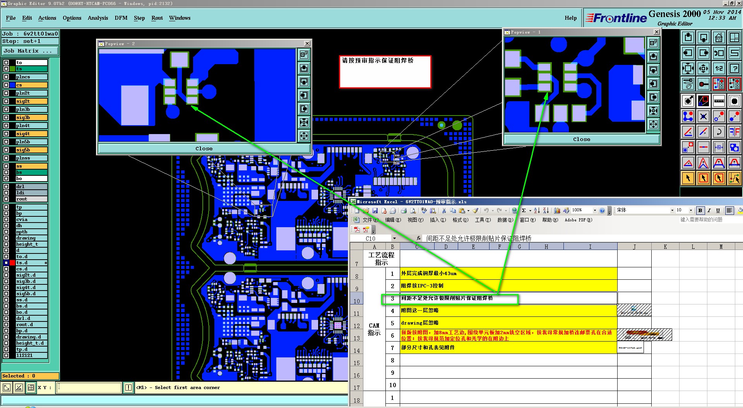Open the Excel Redo history dropdown arrow
Screen dimensions: 743x408
pos(506,211)
